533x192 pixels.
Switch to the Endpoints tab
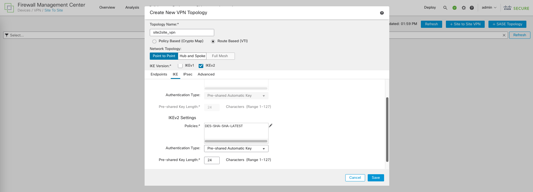(159, 74)
